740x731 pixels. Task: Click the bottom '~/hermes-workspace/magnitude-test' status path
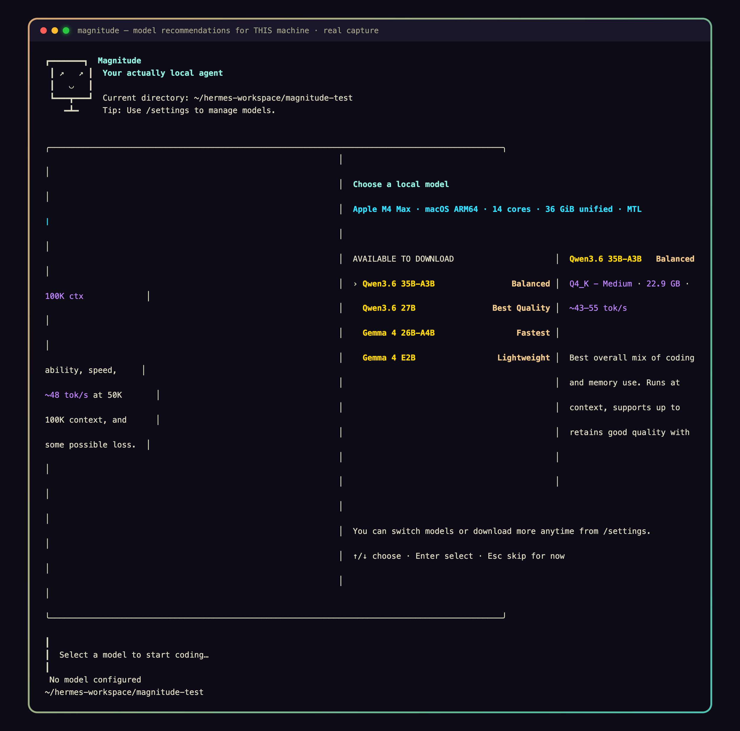pos(124,692)
